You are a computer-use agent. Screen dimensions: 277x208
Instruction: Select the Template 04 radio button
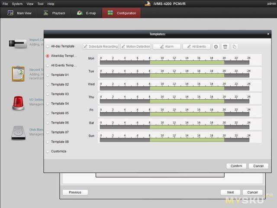[x=48, y=104]
